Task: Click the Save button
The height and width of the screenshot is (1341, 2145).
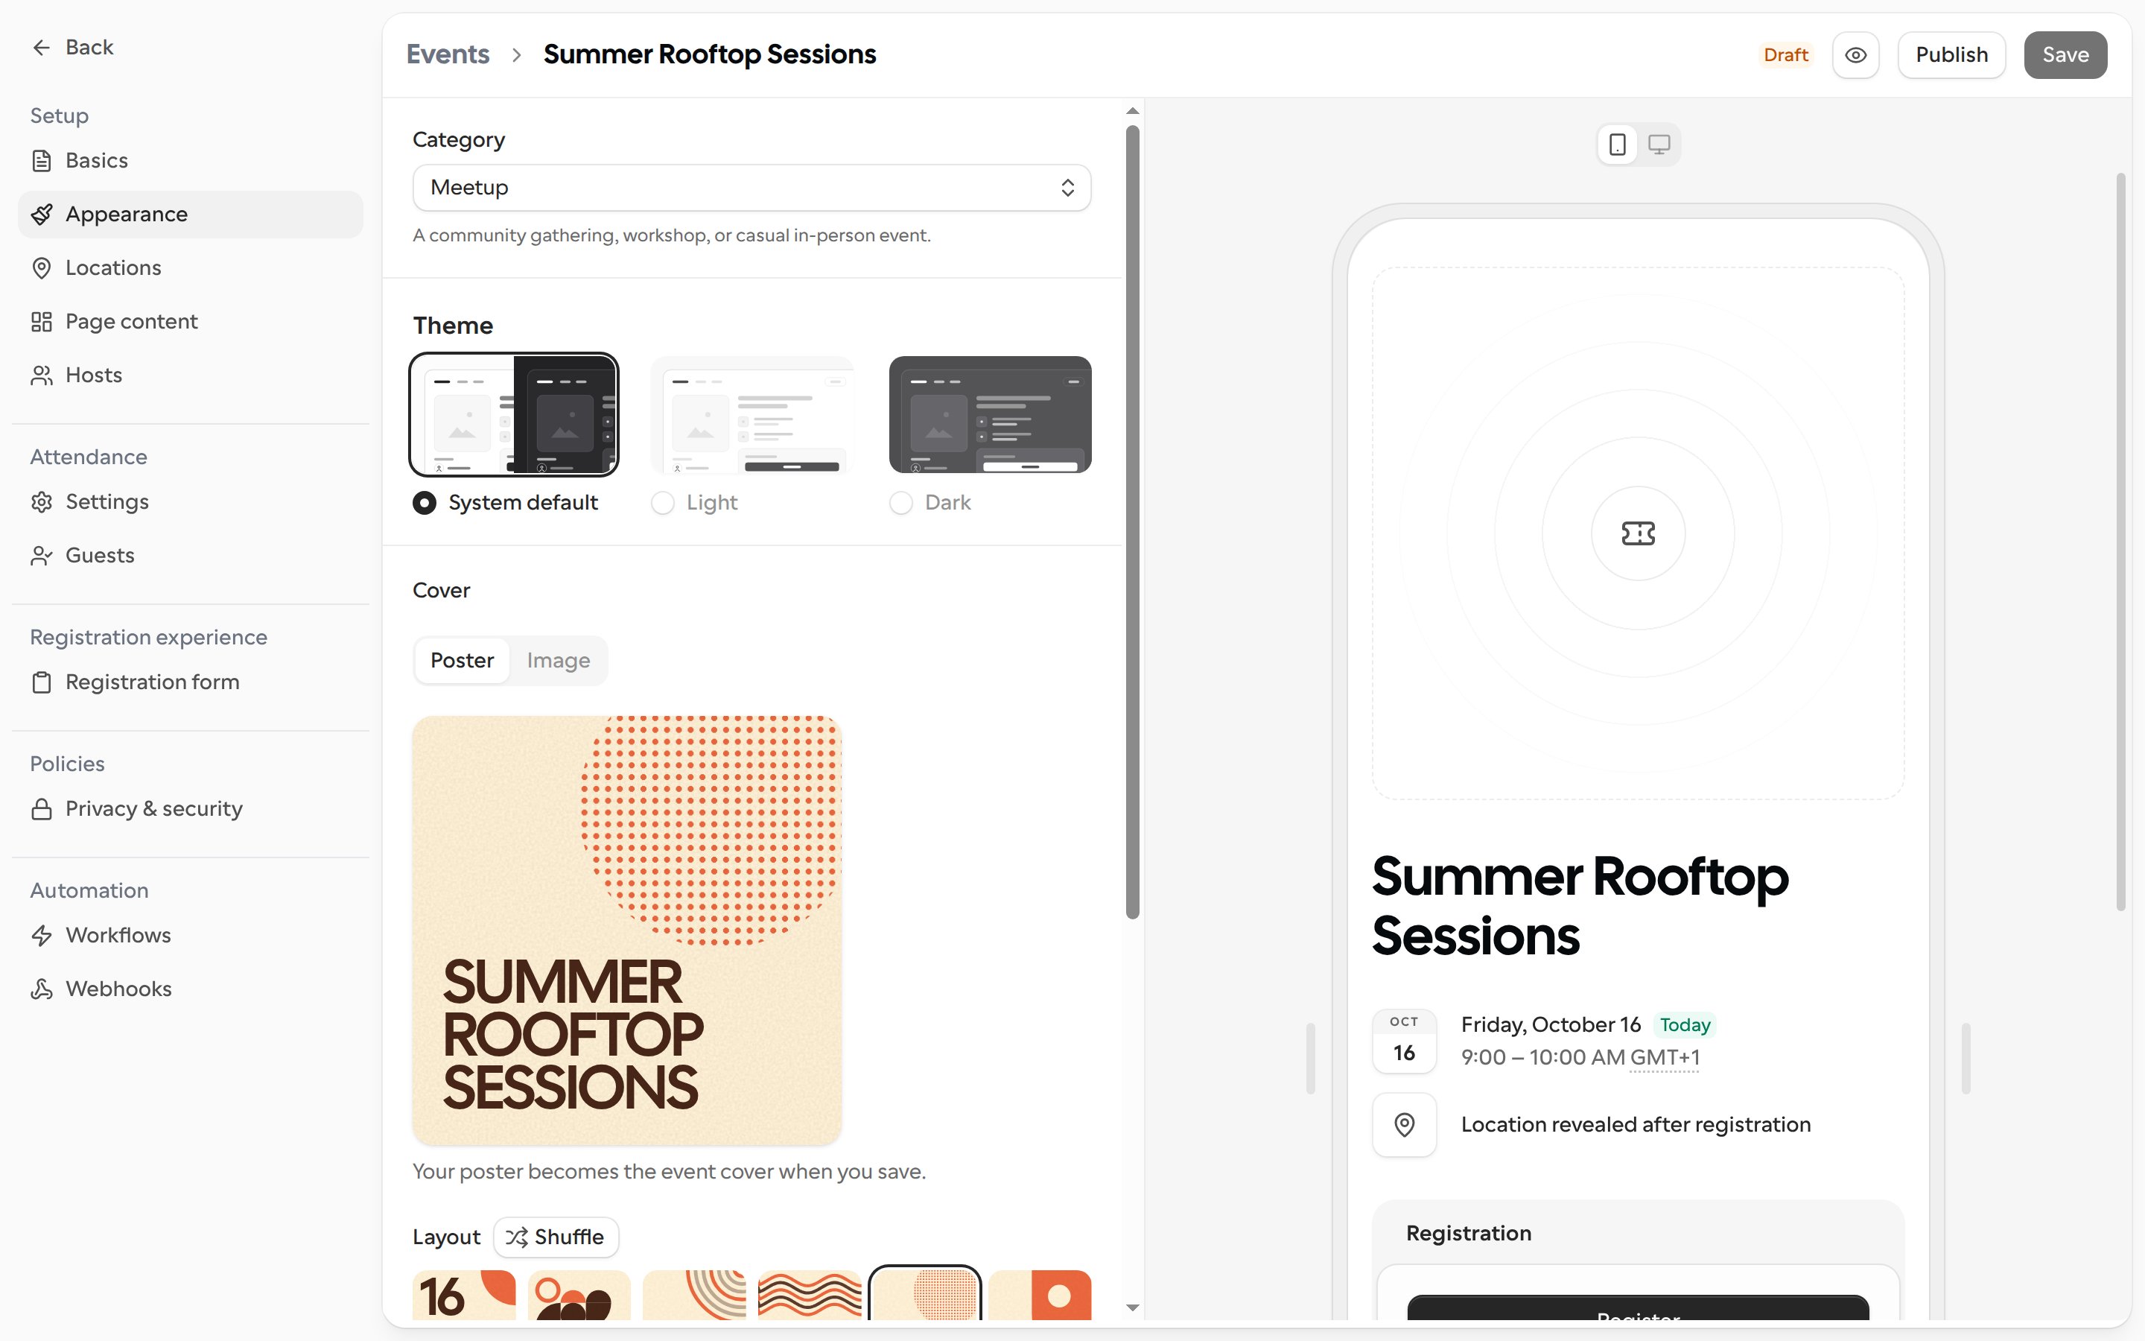Action: [2065, 55]
